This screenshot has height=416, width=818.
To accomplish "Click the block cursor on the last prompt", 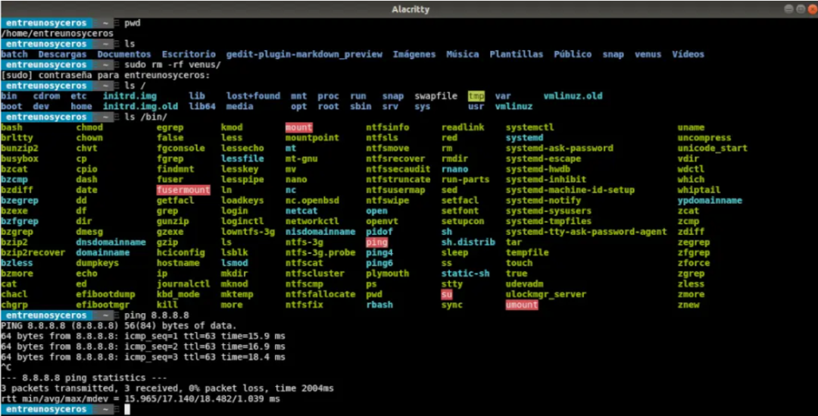I will pos(127,409).
